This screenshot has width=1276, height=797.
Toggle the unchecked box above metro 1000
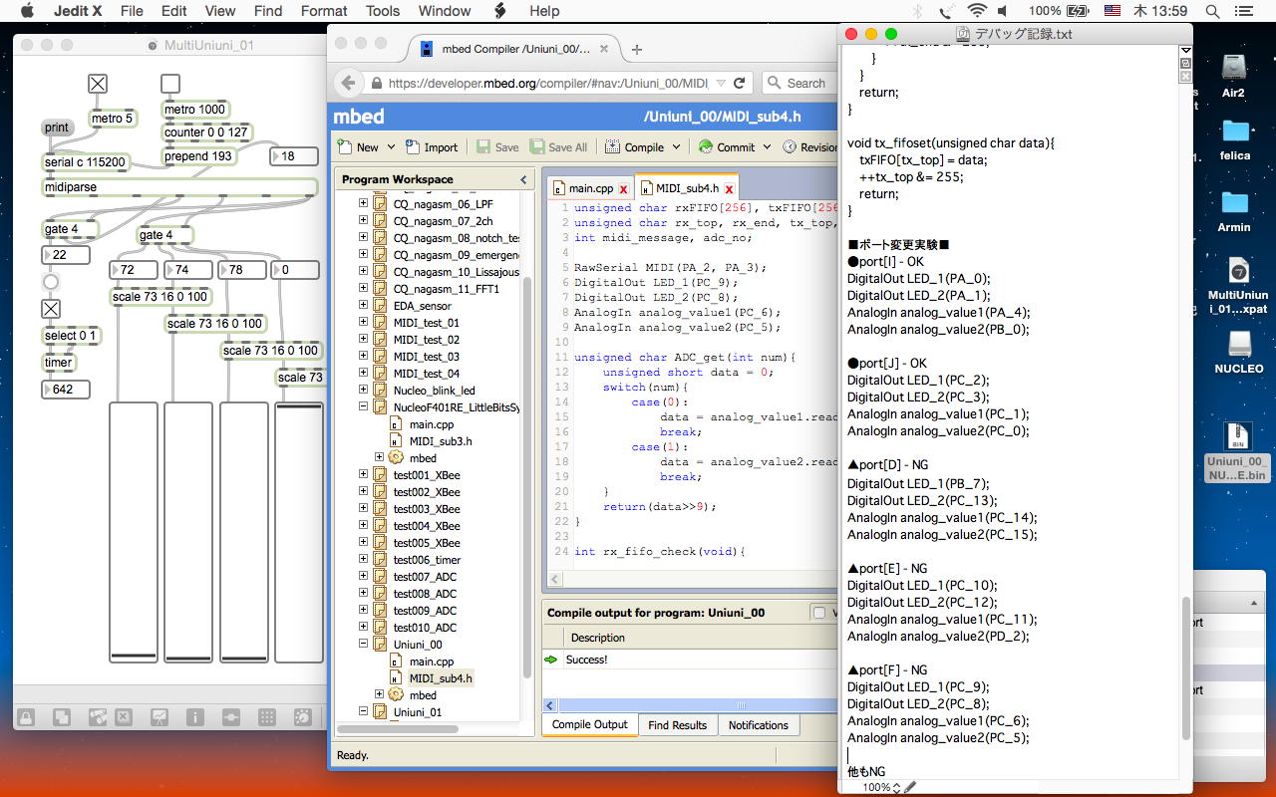point(170,84)
